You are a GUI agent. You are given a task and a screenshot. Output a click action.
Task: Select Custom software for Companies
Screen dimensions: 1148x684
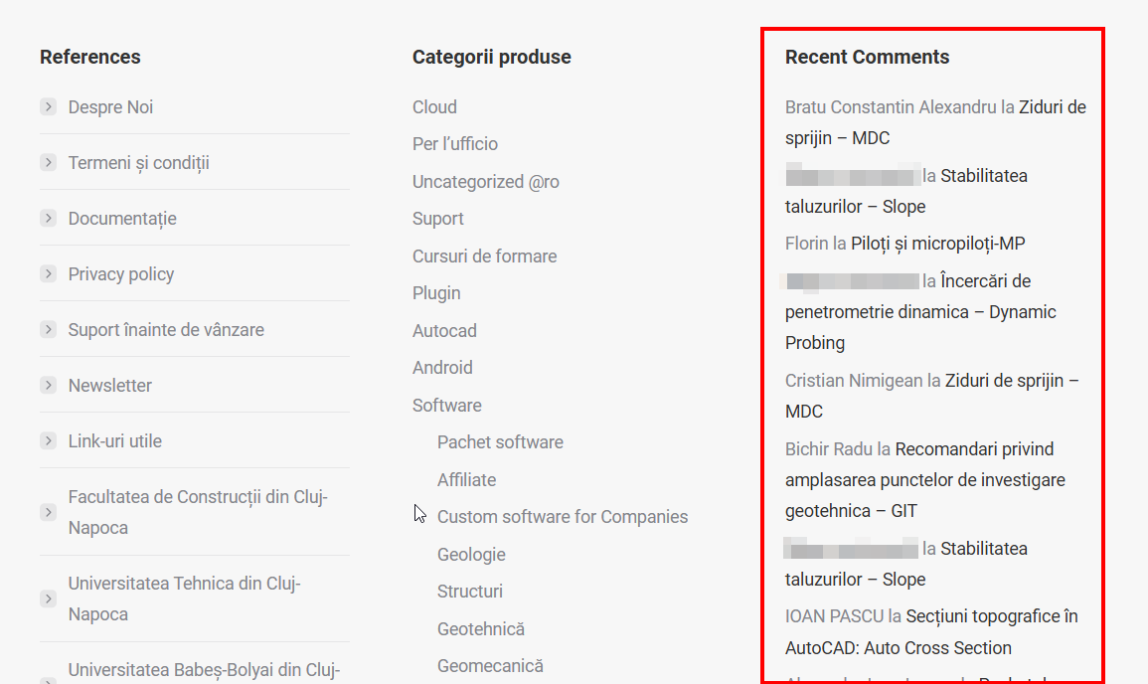point(563,517)
